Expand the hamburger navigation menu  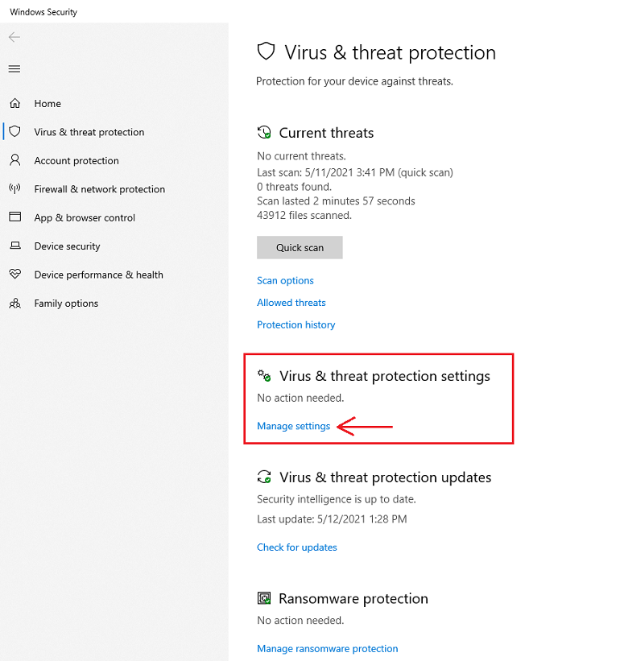pos(14,69)
